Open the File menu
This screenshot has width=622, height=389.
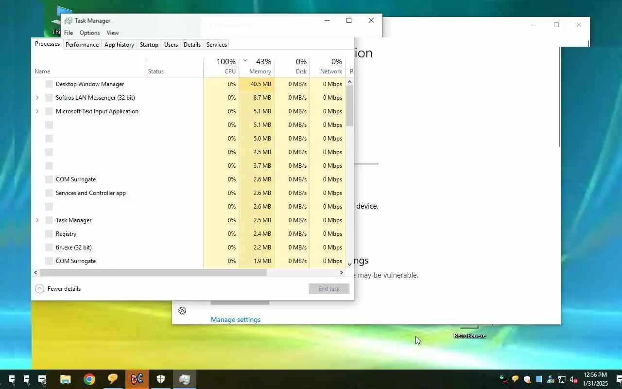pyautogui.click(x=69, y=33)
